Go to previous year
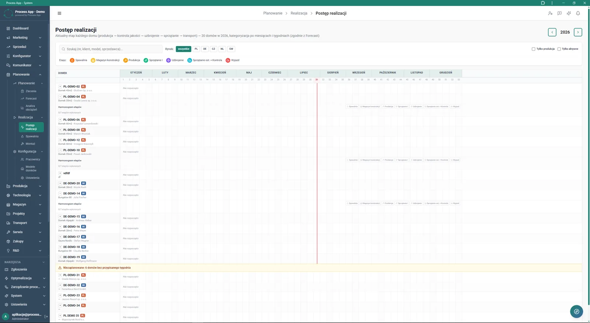The width and height of the screenshot is (590, 323). [552, 32]
